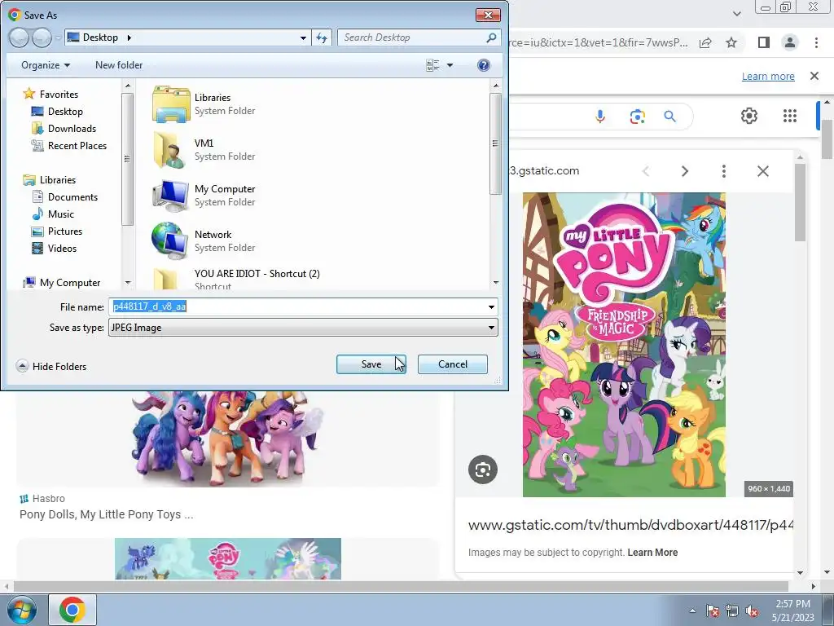
Task: Click the change your view icon
Action: click(x=433, y=65)
